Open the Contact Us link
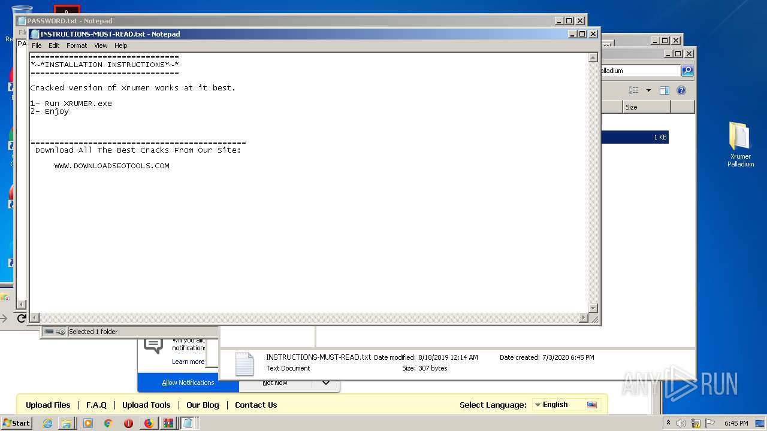The image size is (767, 431). click(256, 405)
